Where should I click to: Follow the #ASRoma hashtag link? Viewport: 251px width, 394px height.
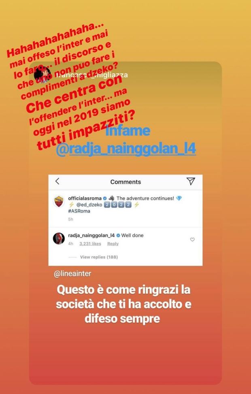(x=79, y=211)
